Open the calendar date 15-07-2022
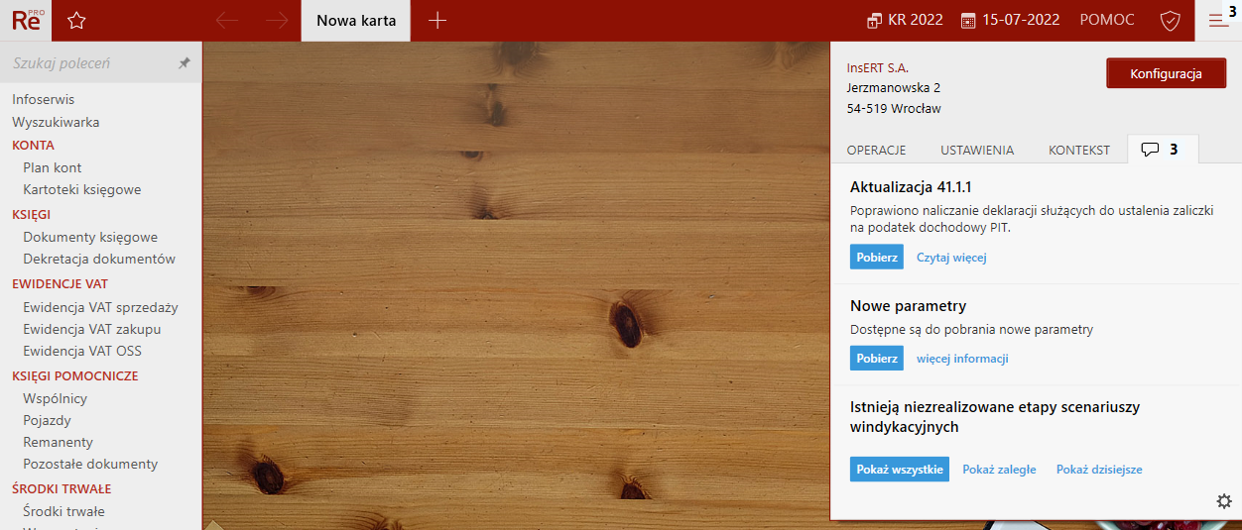Screen dimensions: 1242x530 [1010, 20]
